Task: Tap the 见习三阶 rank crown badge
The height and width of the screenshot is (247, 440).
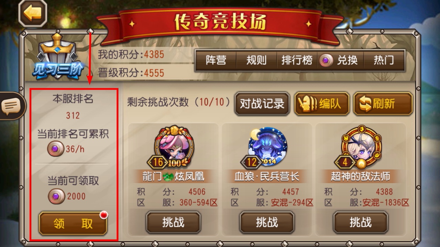Action: tap(58, 57)
